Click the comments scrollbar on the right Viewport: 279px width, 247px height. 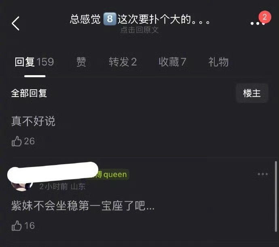276,196
